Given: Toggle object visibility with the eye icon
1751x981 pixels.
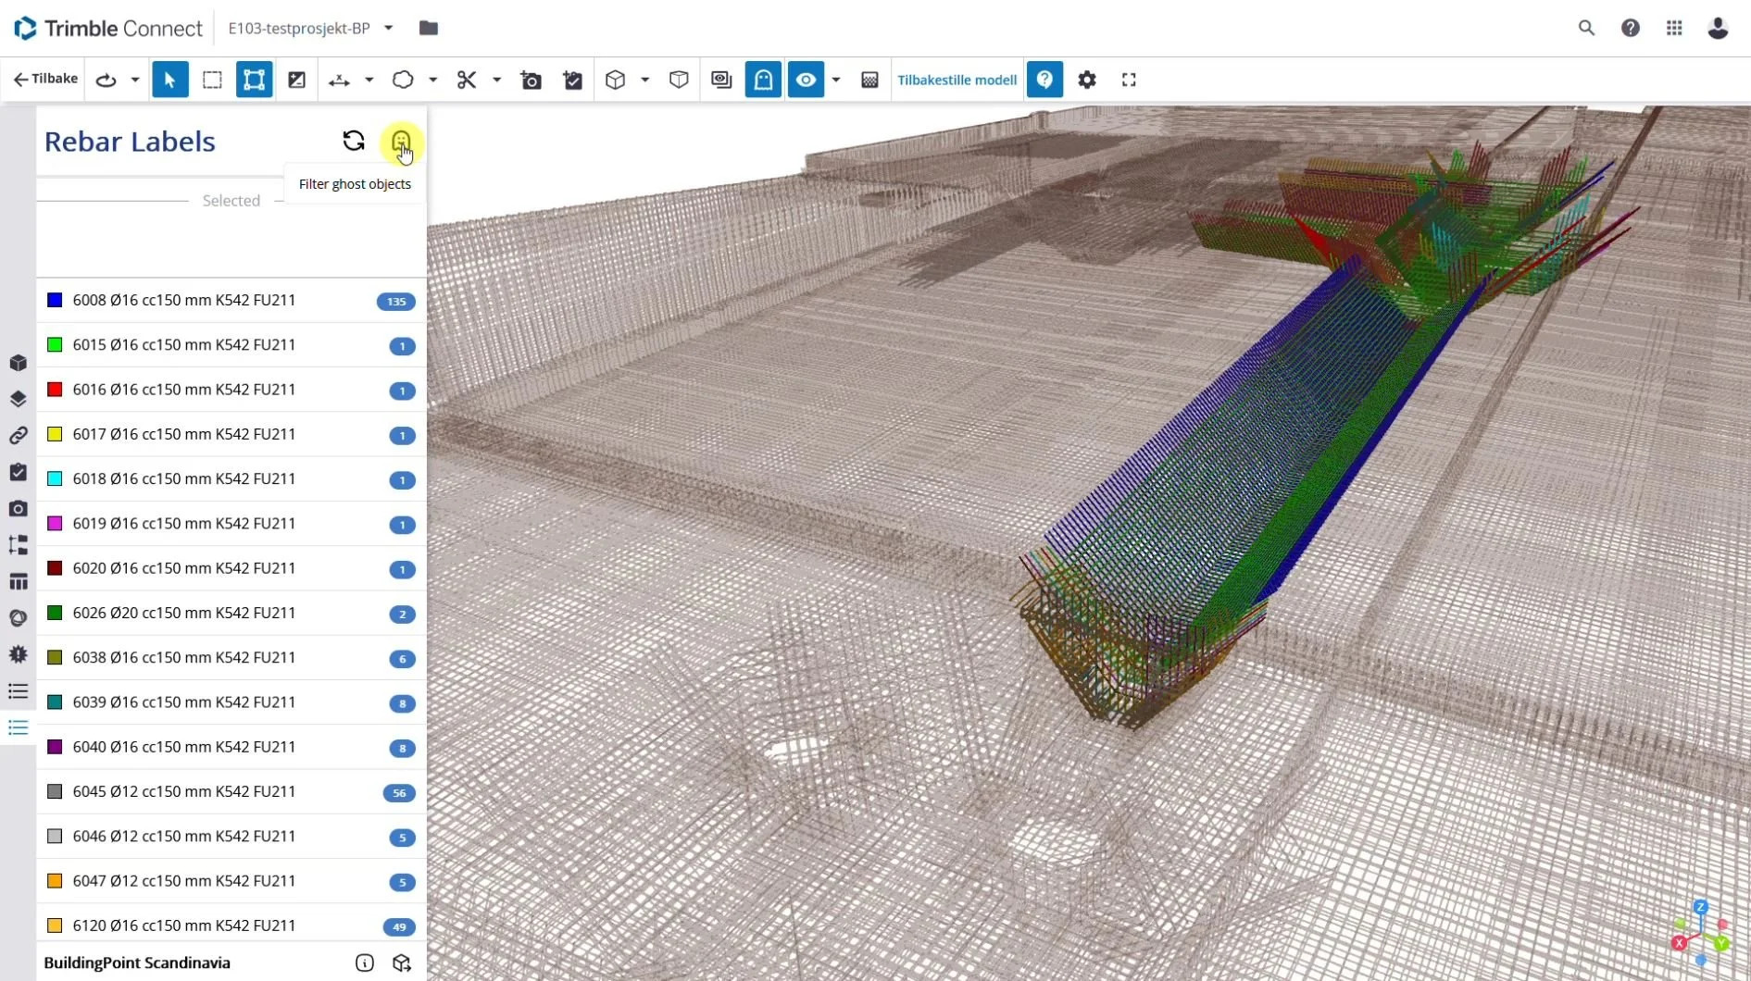Looking at the screenshot, I should (805, 80).
